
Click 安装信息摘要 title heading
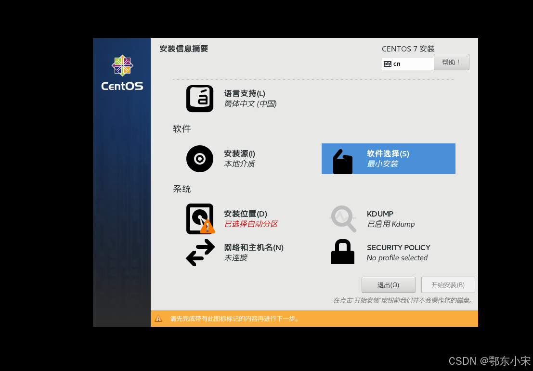183,49
